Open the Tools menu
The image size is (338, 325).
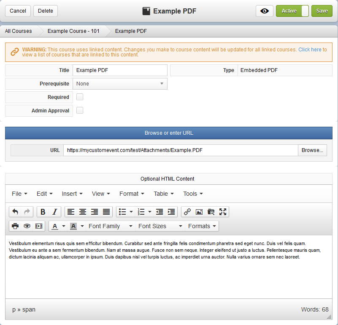pos(193,194)
